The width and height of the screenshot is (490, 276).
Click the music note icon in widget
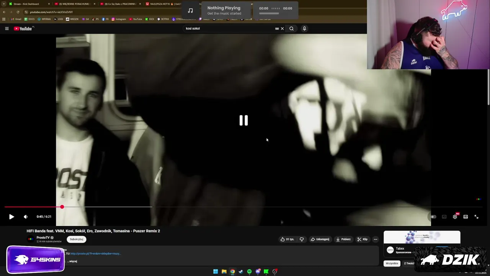190,10
